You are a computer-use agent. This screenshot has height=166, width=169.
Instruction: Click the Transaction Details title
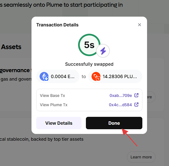57,25
